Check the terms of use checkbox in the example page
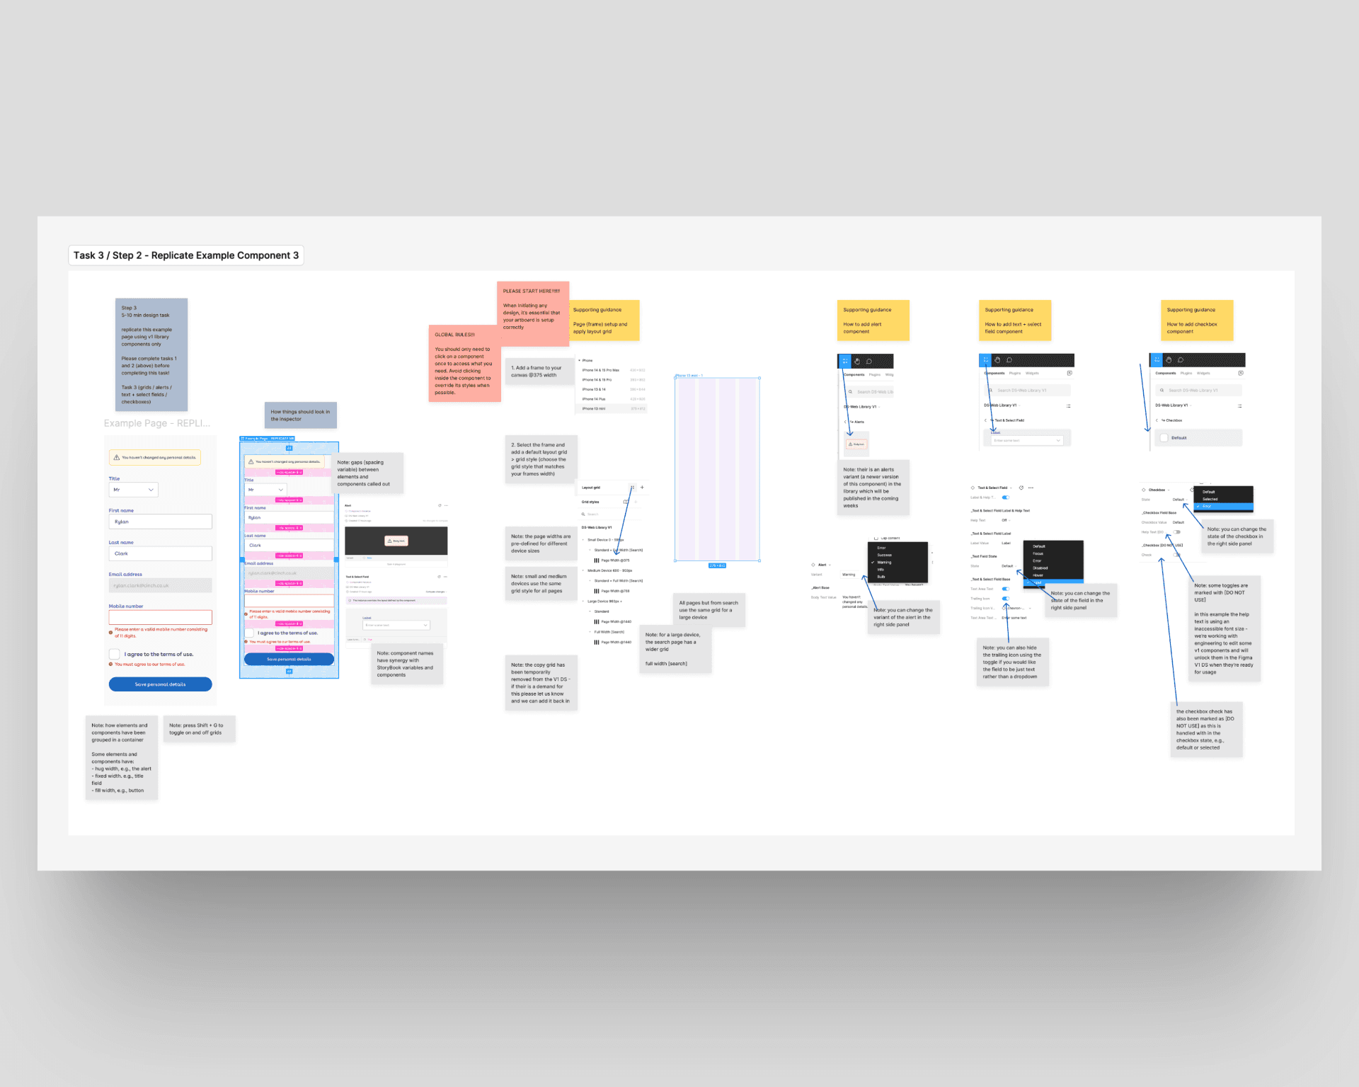This screenshot has height=1087, width=1359. [115, 654]
